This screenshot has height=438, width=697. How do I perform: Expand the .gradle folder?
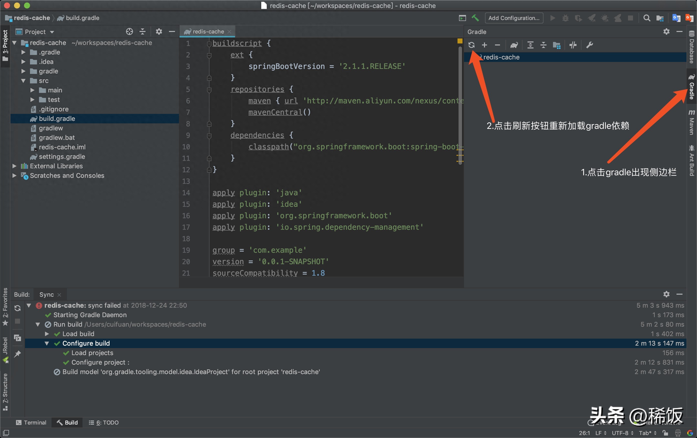[x=23, y=52]
